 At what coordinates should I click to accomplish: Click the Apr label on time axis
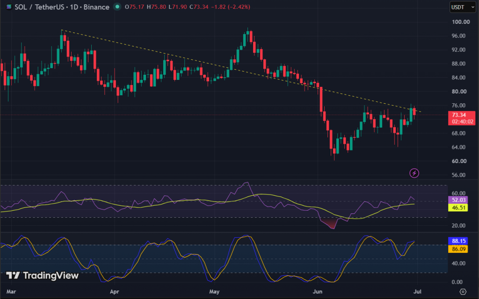(x=114, y=292)
